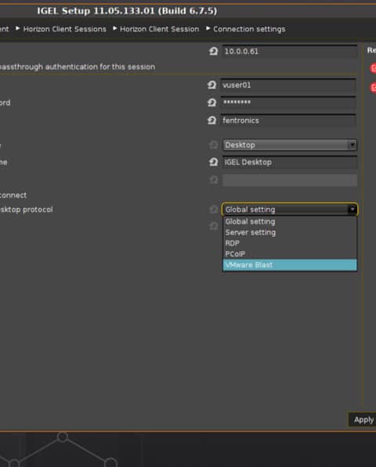Click into the vuser01 username field
376x467 pixels.
click(x=288, y=85)
